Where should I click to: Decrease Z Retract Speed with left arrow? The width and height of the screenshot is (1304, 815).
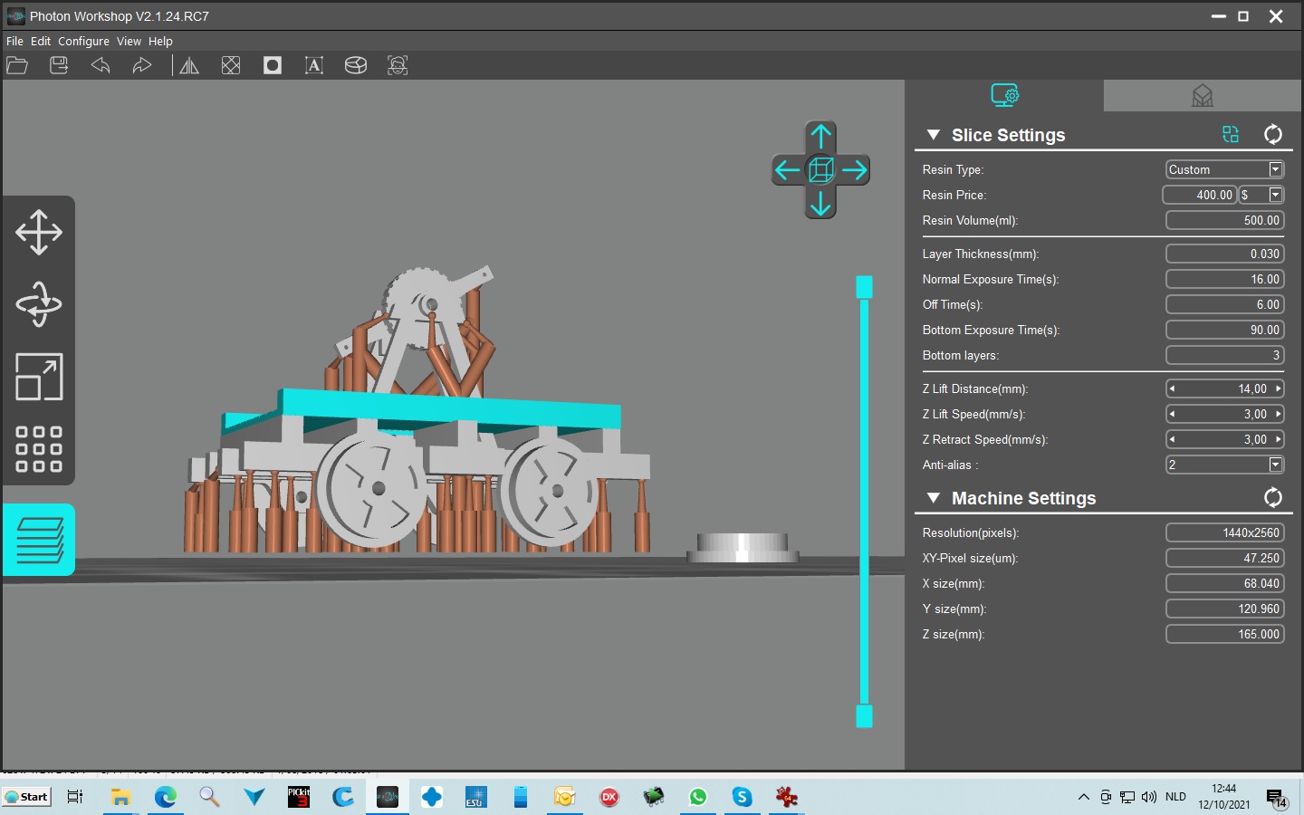tap(1172, 439)
